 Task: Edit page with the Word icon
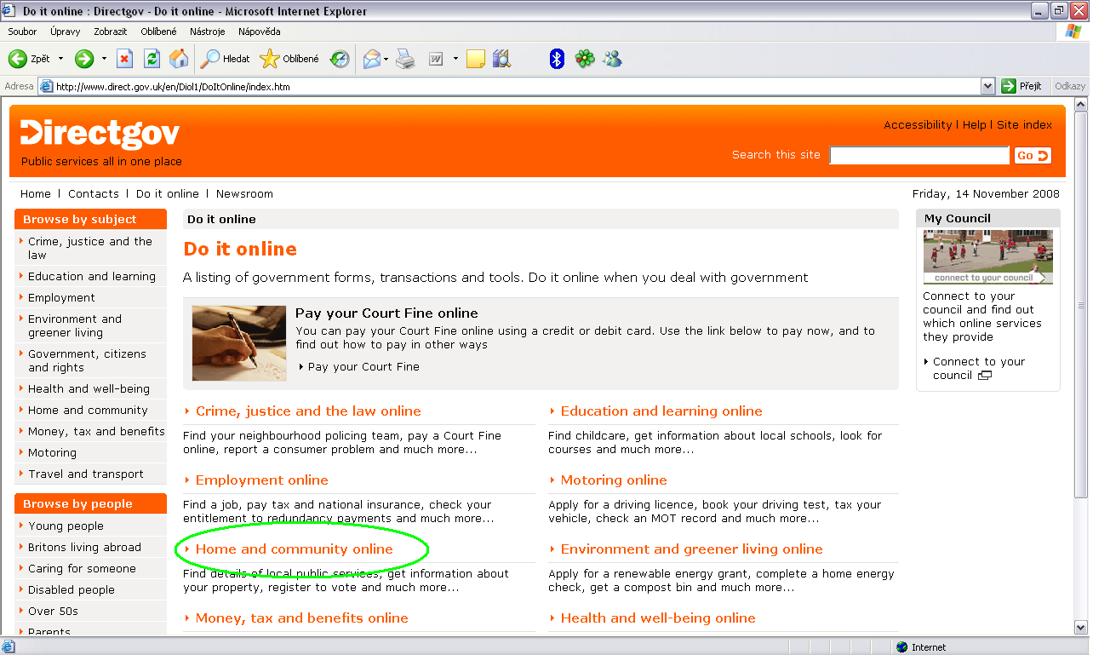pyautogui.click(x=435, y=59)
